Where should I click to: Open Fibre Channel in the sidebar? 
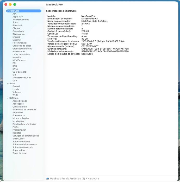[x=20, y=43]
